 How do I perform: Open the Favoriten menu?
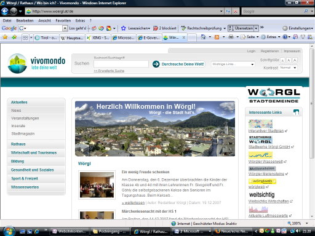[x=63, y=20]
